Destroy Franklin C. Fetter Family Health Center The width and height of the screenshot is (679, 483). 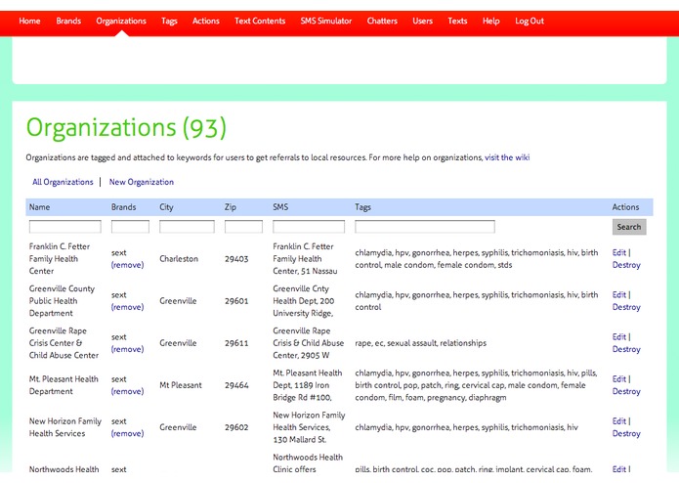(x=626, y=265)
